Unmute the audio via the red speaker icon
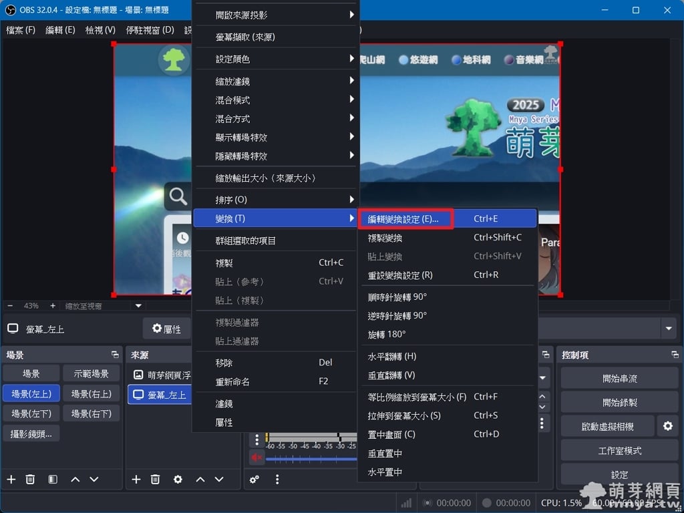 [256, 458]
